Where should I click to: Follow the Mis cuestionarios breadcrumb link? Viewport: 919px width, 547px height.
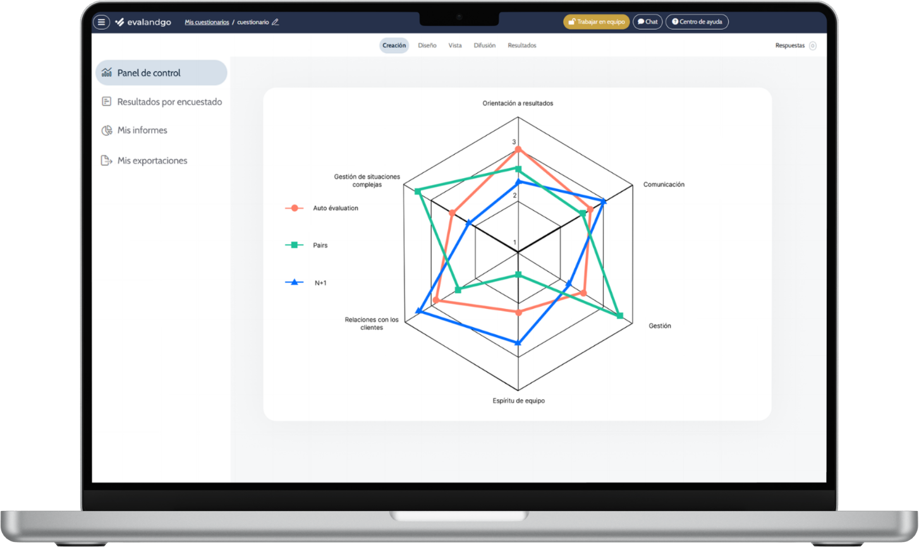point(207,22)
